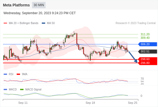Viewport: 158px width, 107px height.
Task: Click the Wednesday, September 20, 2023 timestamp
Action: 40,13
